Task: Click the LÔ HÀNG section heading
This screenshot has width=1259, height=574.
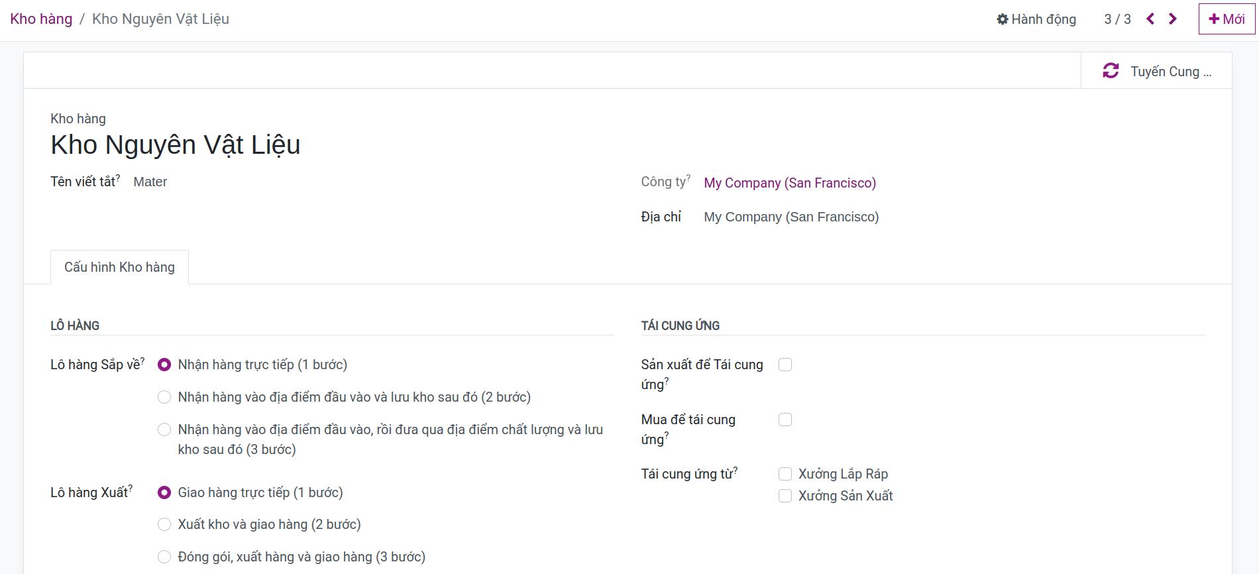Action: (x=75, y=325)
